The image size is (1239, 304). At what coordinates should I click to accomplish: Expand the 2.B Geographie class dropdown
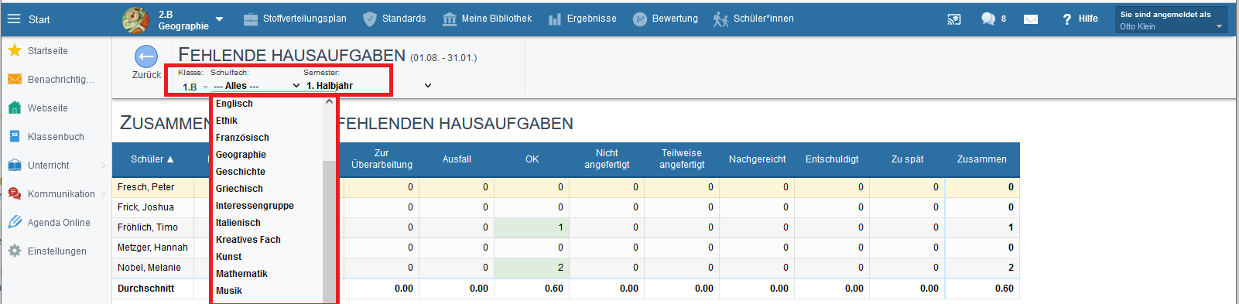219,19
